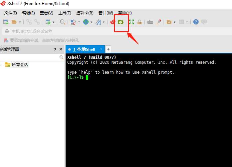The image size is (232, 167).
Task: Pin the session manager panel
Action: 55,49
